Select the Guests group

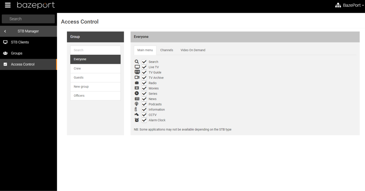(x=96, y=78)
